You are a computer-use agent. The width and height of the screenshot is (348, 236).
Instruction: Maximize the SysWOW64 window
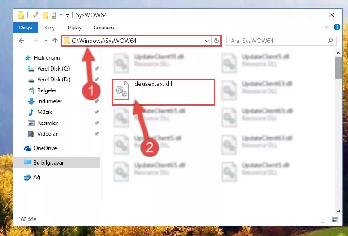(311, 15)
